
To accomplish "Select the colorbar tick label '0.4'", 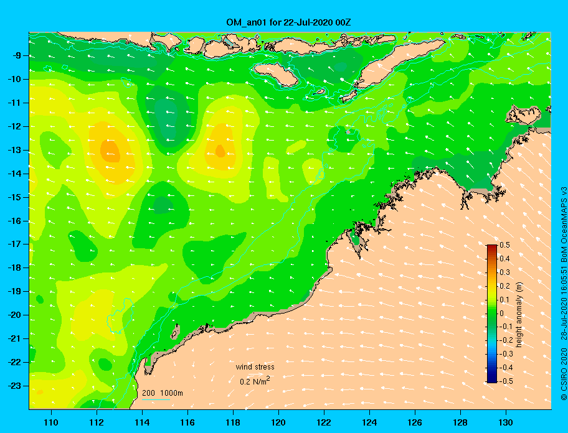I will coord(504,259).
